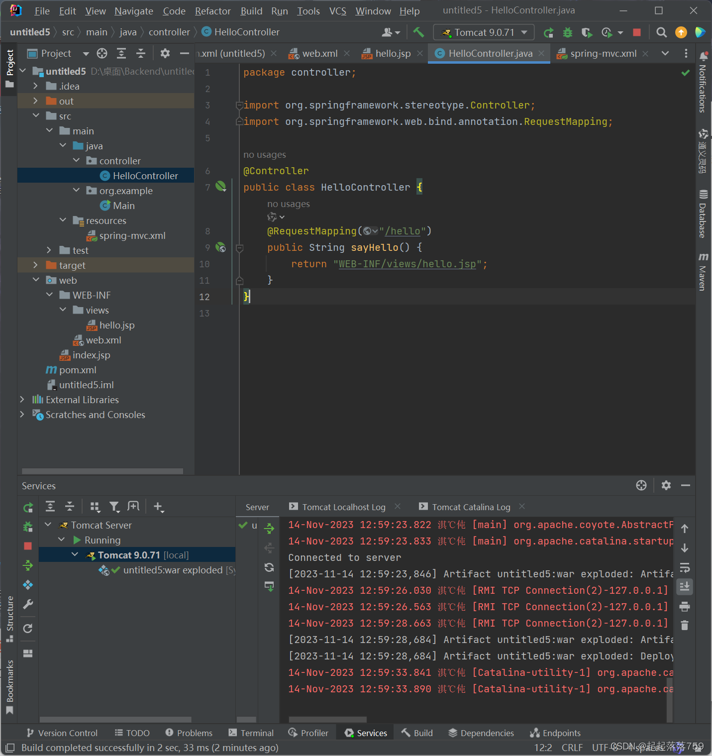The width and height of the screenshot is (712, 756).
Task: Expand the target folder
Action: 35,265
